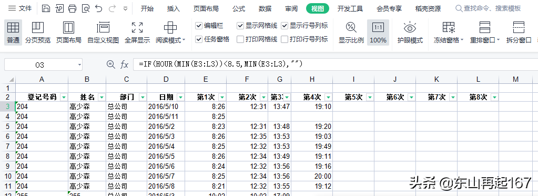Open 显示比例 zoom dialog
The height and width of the screenshot is (196, 538).
pos(351,32)
